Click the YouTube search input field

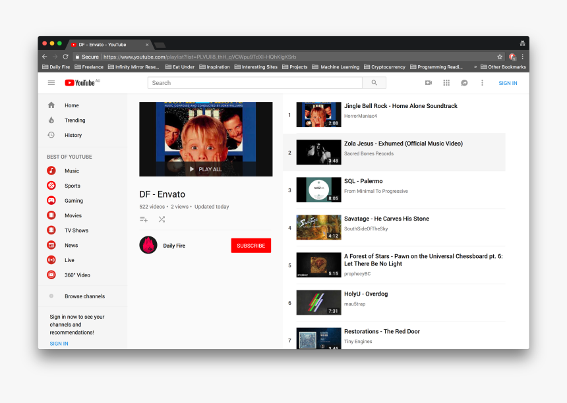coord(255,83)
